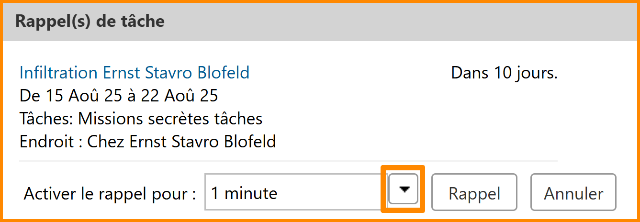Click the "Dans 10 jours." due text
Screen dimensions: 640x222
[504, 73]
